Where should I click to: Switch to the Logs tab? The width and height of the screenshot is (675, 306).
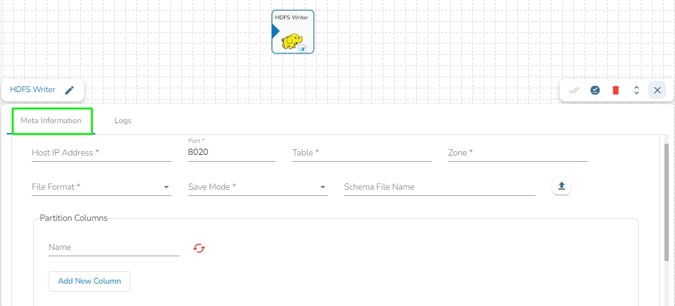(123, 121)
